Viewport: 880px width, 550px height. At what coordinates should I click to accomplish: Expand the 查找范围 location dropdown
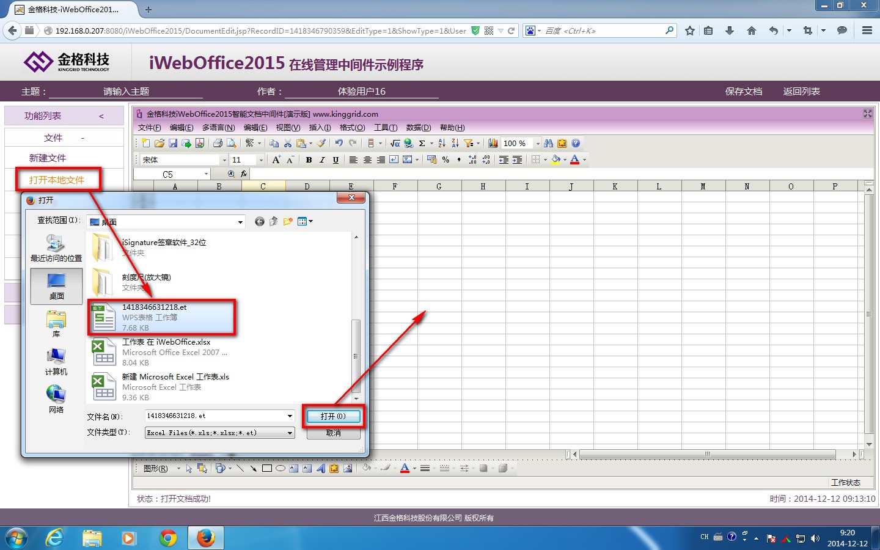point(240,222)
